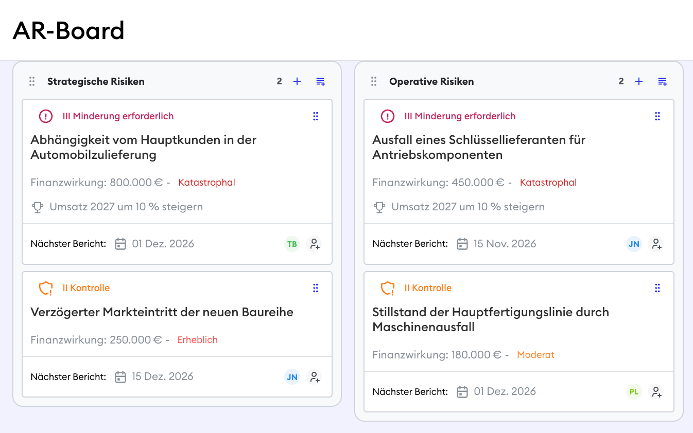
Task: Assign a person to the Abhängigkeit vom Hauptkunden card
Action: click(314, 244)
